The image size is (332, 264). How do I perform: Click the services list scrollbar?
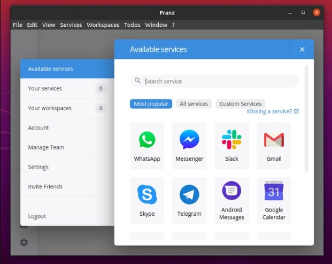tap(306, 119)
